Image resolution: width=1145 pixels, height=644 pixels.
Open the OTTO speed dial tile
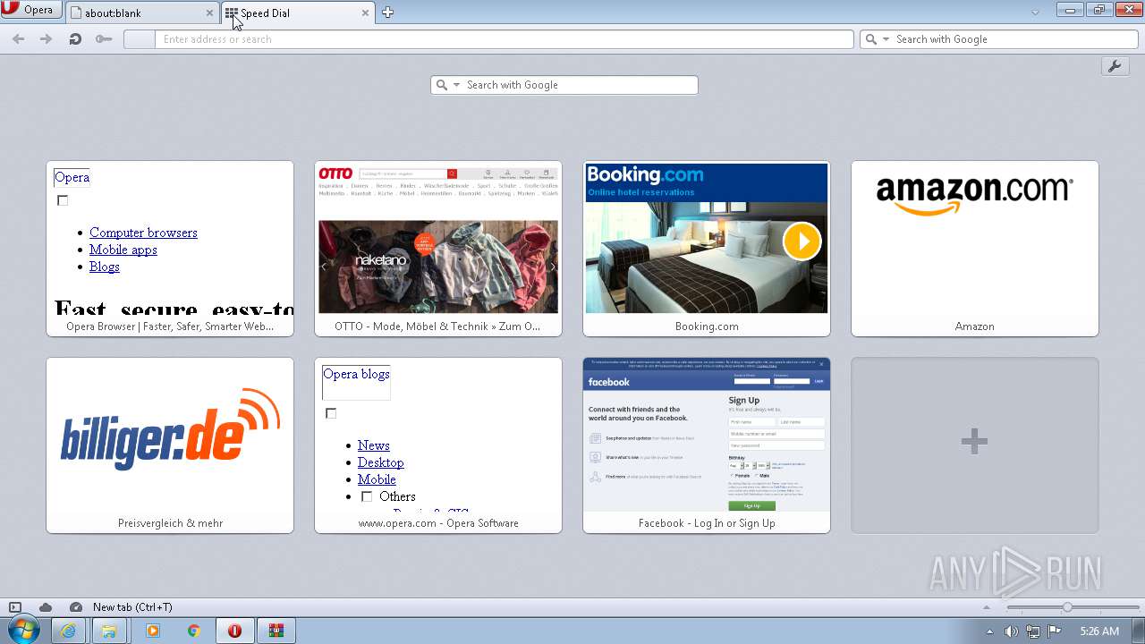point(438,249)
